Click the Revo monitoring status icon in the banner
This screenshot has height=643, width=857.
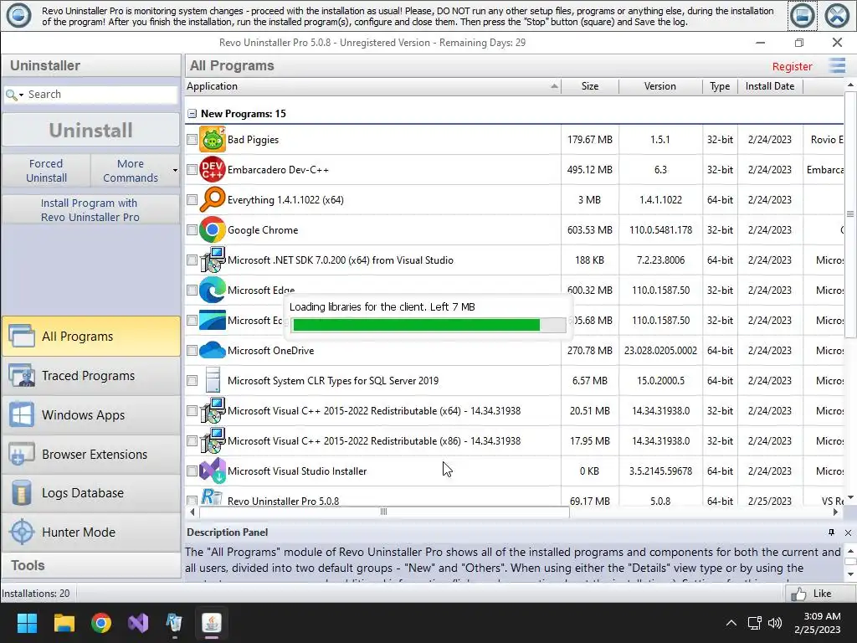(x=18, y=15)
